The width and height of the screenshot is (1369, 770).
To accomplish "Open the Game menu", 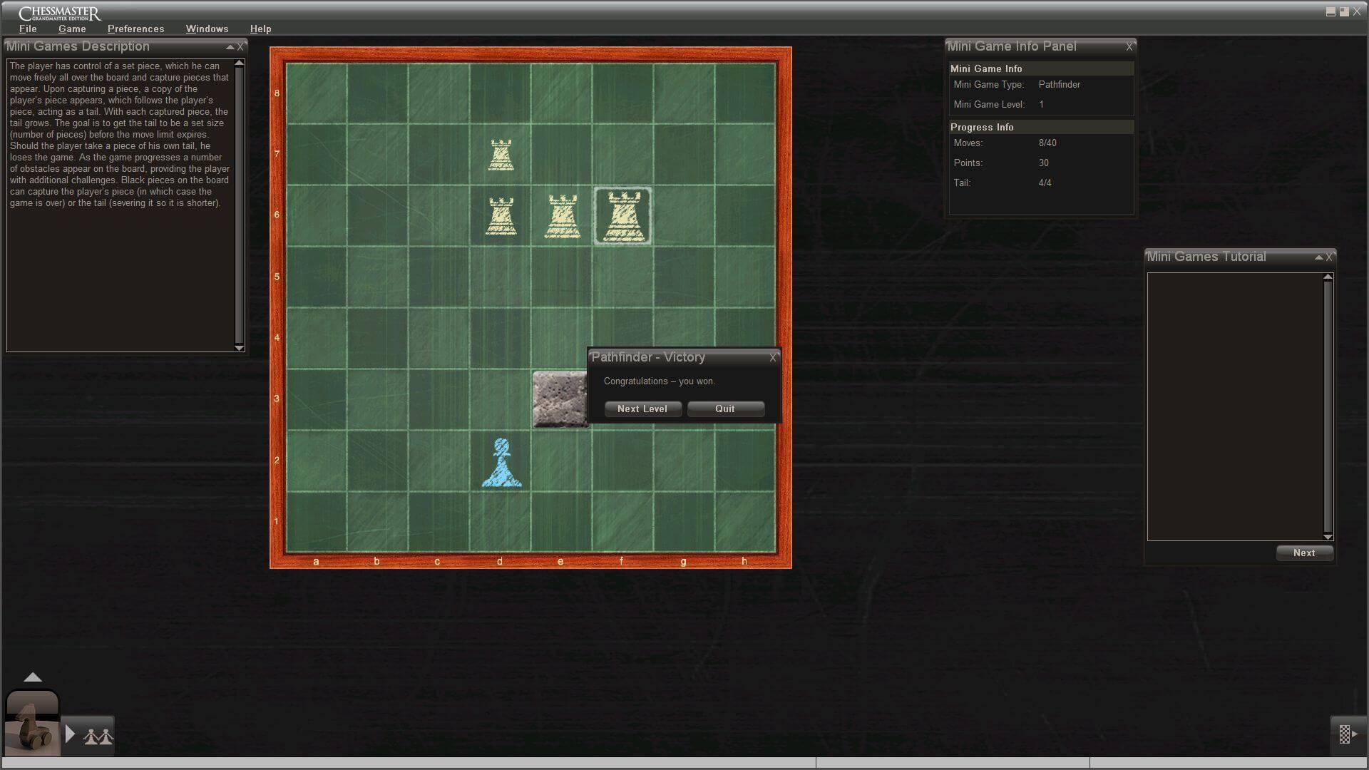I will click(71, 29).
